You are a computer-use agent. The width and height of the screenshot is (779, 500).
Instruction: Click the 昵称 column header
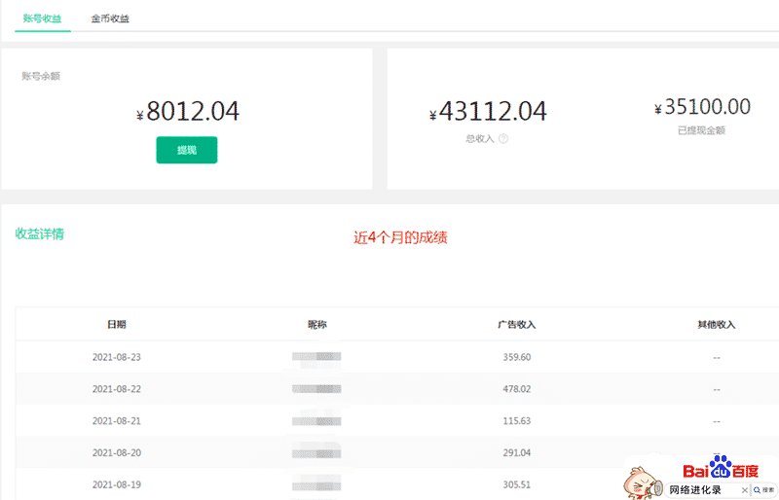tap(316, 324)
